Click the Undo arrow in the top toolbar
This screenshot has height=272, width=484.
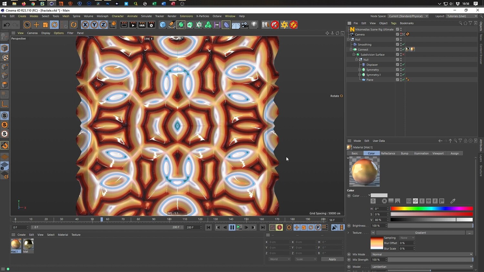point(6,25)
